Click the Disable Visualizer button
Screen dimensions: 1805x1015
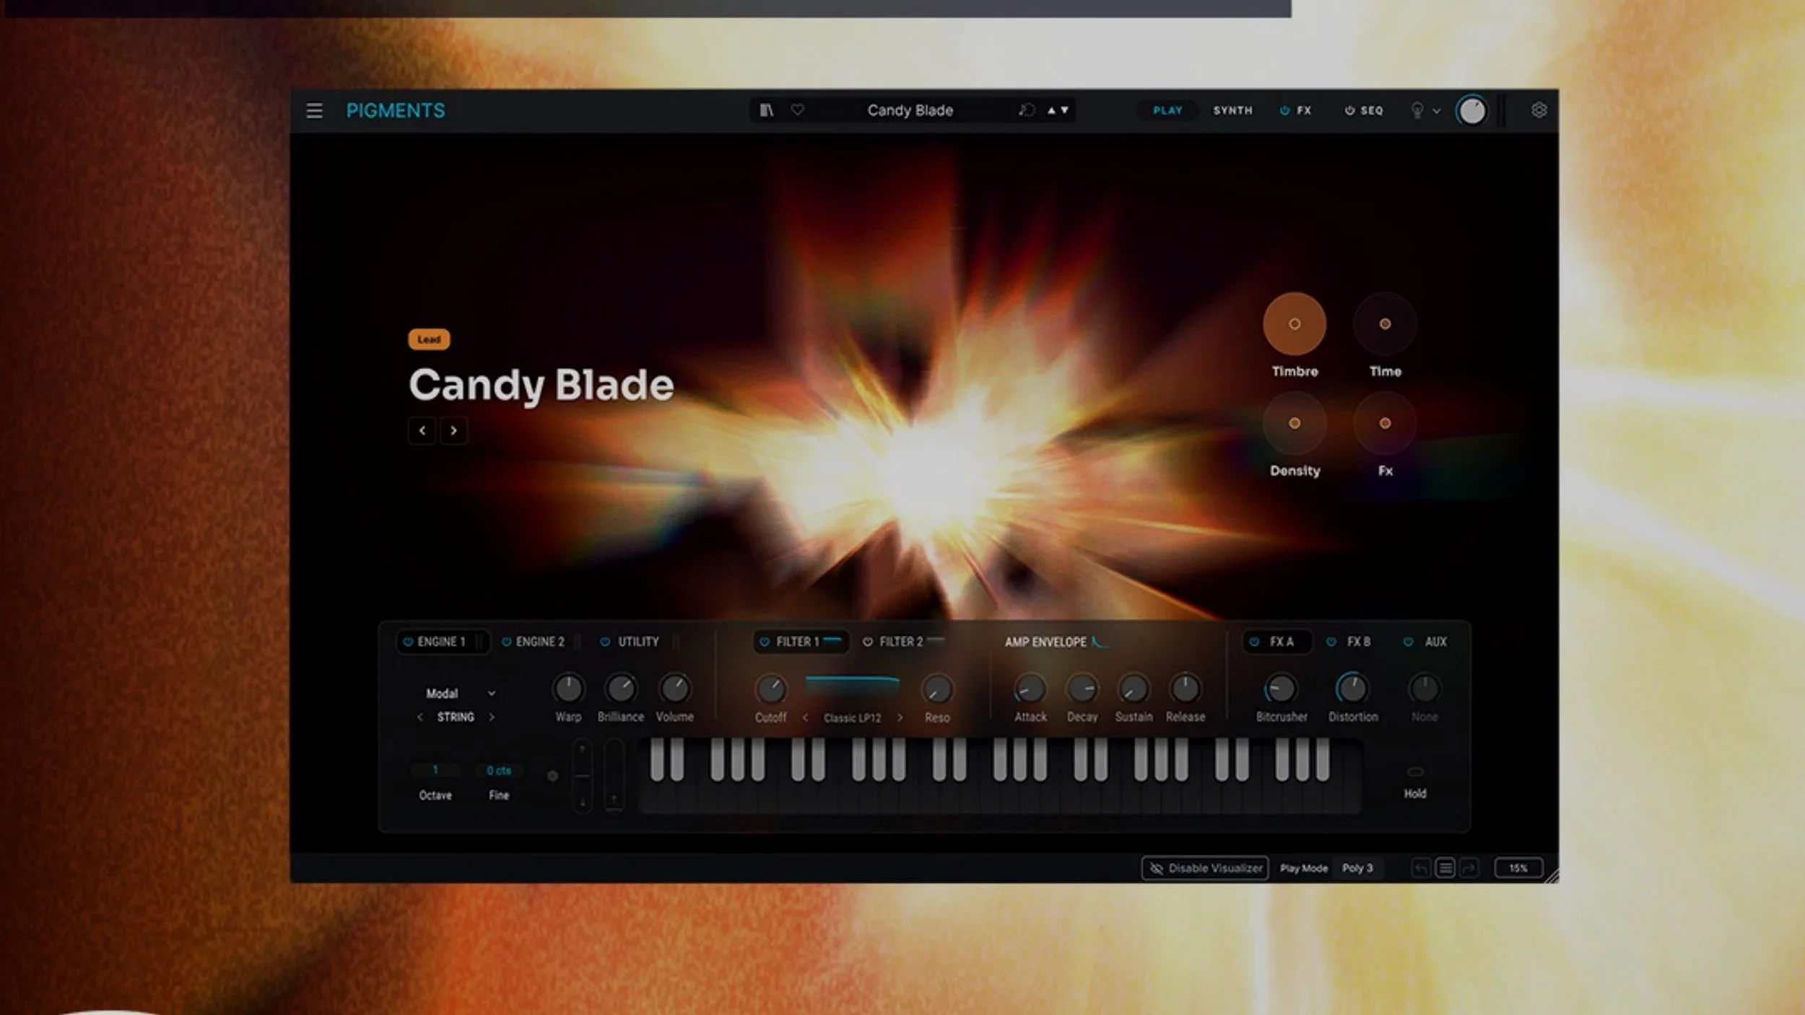pos(1204,868)
